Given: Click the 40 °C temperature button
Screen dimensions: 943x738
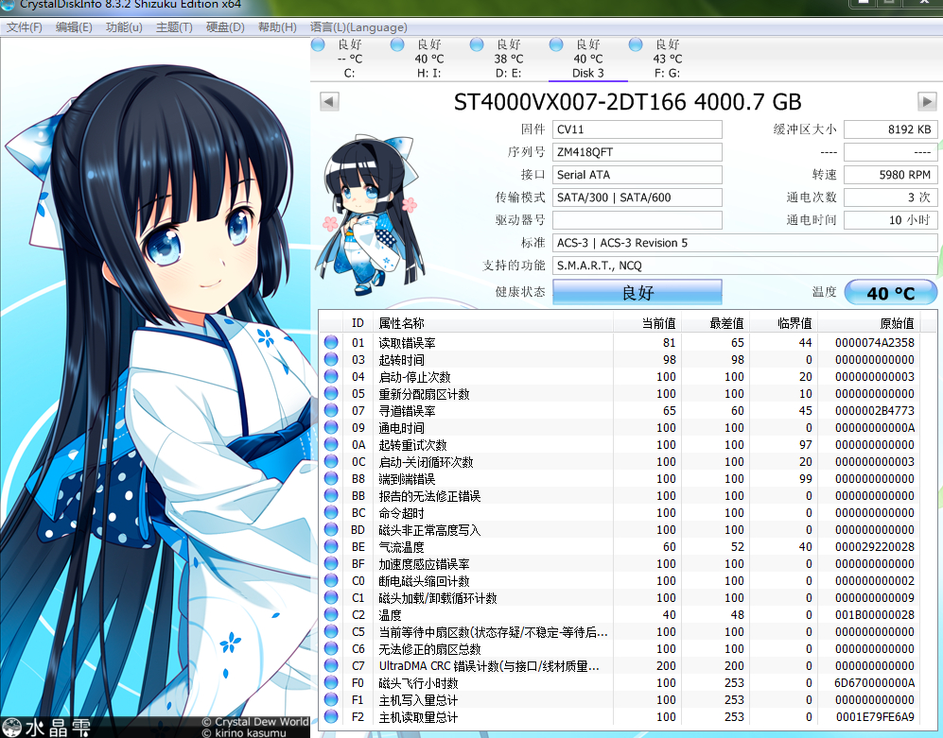Looking at the screenshot, I should tap(891, 293).
